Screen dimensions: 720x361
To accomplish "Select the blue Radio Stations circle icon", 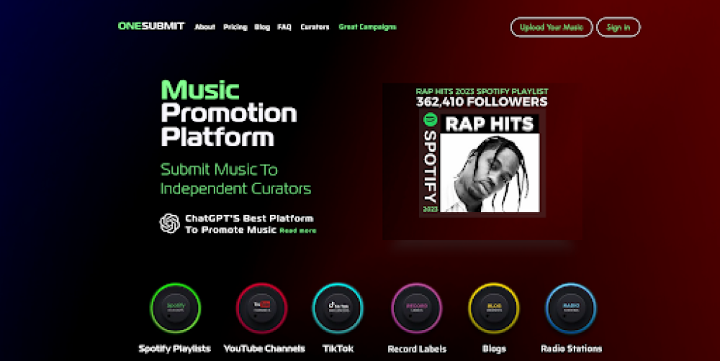I will click(x=571, y=308).
